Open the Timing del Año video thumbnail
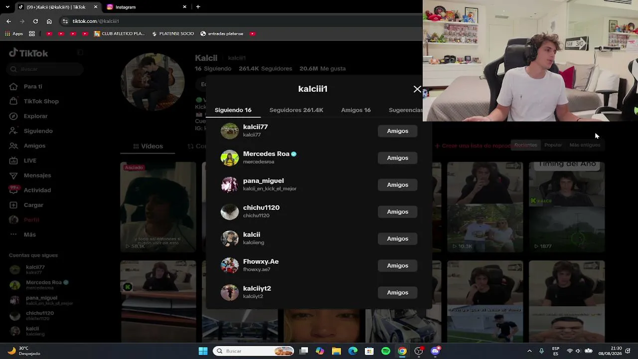Screen dimensions: 638x359 [x=567, y=207]
